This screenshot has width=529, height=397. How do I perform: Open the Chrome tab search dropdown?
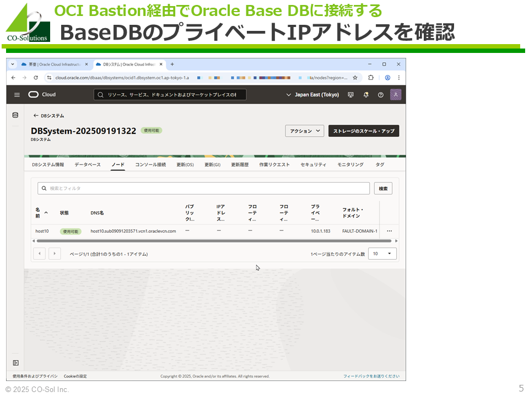pyautogui.click(x=13, y=64)
